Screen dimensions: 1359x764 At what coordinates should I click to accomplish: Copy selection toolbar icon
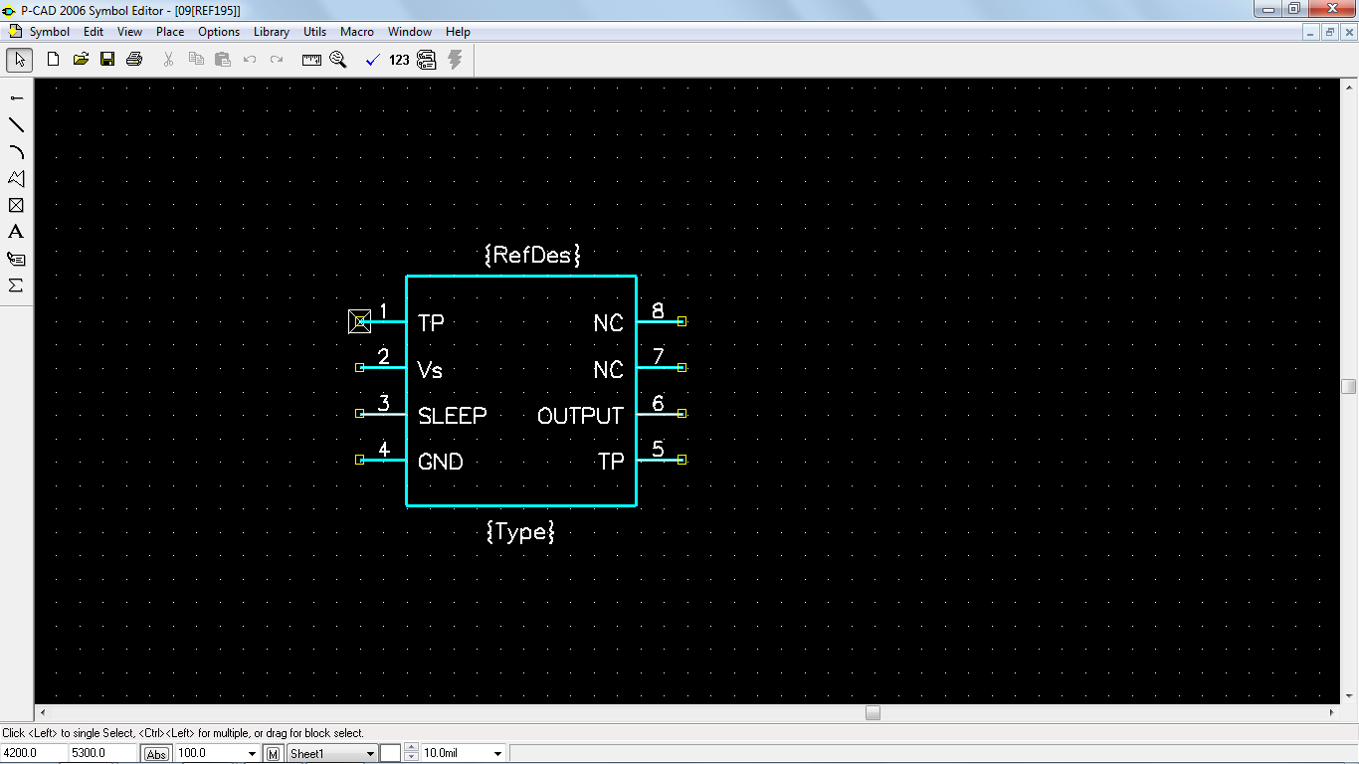(196, 60)
